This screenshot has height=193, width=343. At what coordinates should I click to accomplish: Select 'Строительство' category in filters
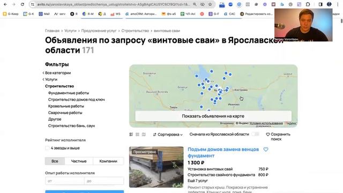pos(59,86)
